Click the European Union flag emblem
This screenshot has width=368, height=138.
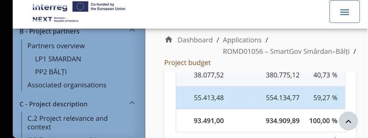tap(80, 6)
